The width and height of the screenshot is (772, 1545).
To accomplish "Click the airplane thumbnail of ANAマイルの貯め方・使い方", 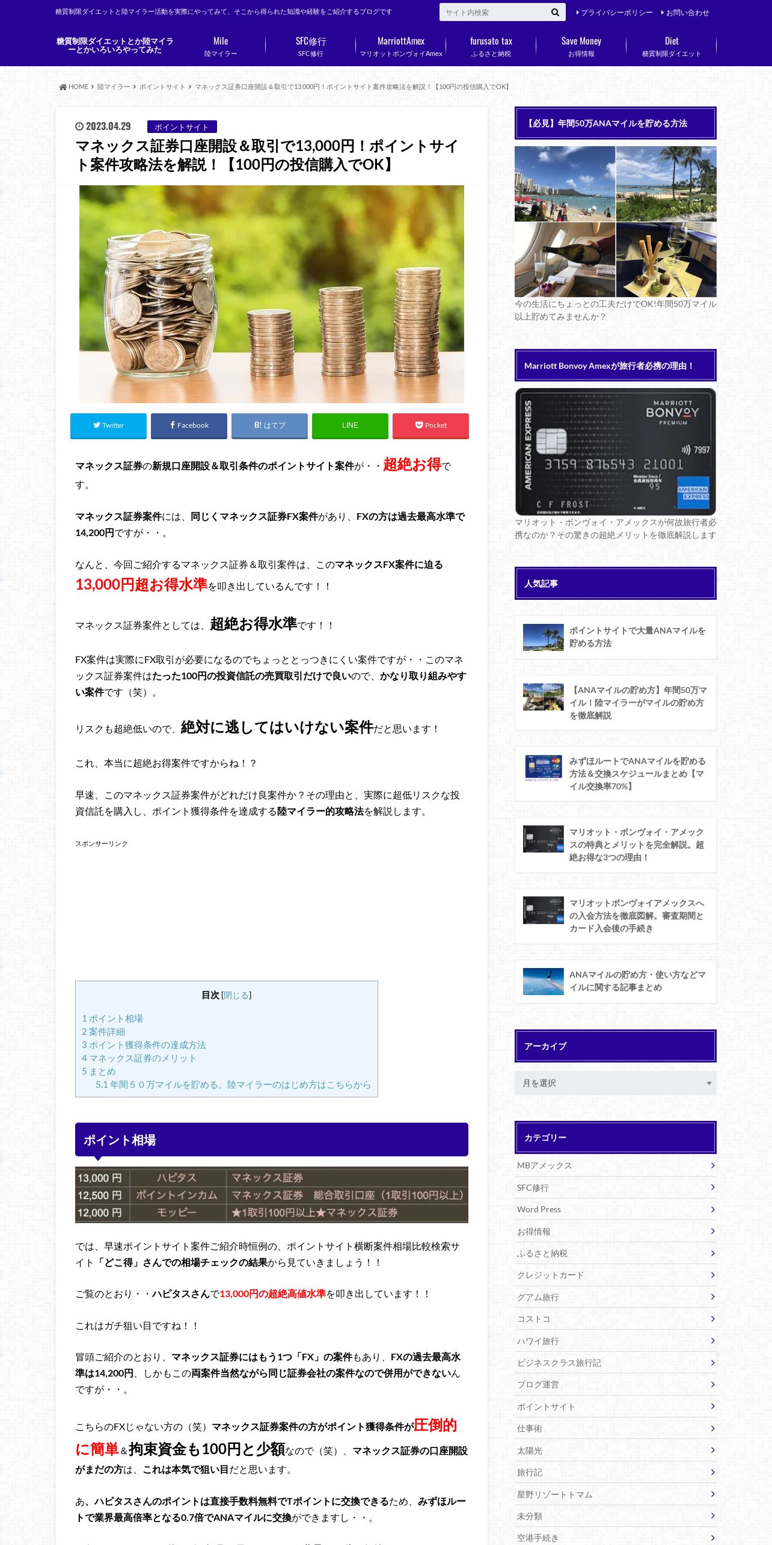I will click(544, 981).
